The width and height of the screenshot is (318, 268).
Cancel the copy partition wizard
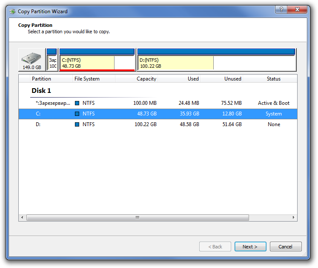click(x=285, y=247)
